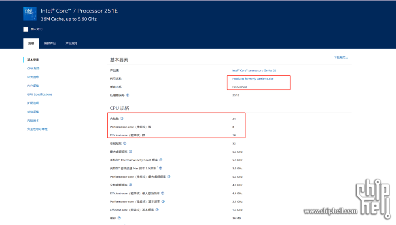Jump to 先进技术 sidebar section
Image resolution: width=396 pixels, height=225 pixels.
pos(33,120)
